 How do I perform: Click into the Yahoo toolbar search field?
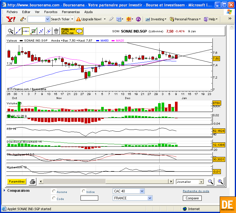37,19
